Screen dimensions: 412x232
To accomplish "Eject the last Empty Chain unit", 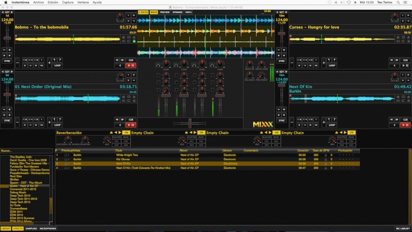I will [x=337, y=132].
